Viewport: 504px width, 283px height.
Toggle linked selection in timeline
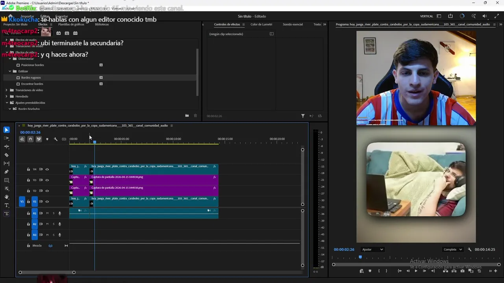39,139
